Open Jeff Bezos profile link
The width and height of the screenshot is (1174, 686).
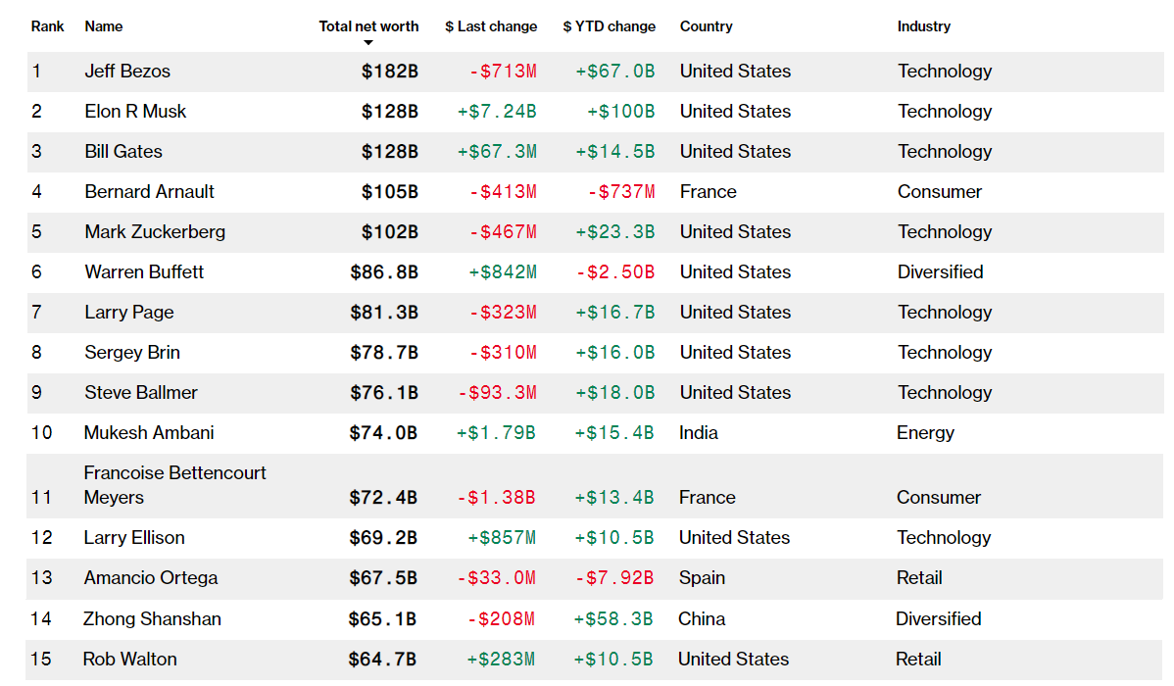tap(127, 72)
